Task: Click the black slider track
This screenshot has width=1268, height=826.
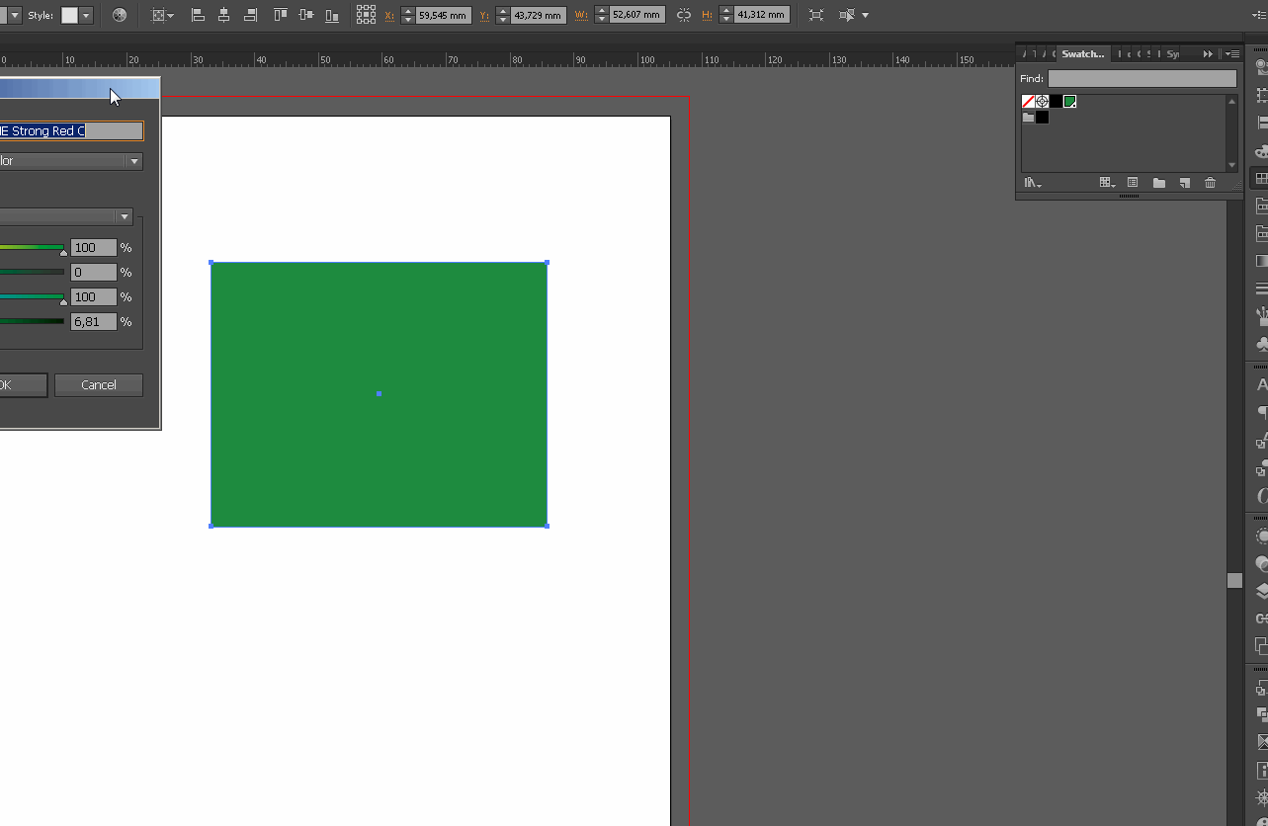Action: click(32, 321)
